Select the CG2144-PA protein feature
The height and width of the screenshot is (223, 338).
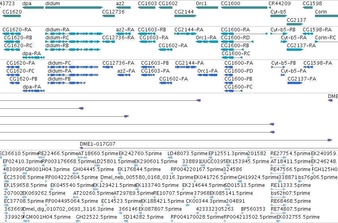[186, 67]
